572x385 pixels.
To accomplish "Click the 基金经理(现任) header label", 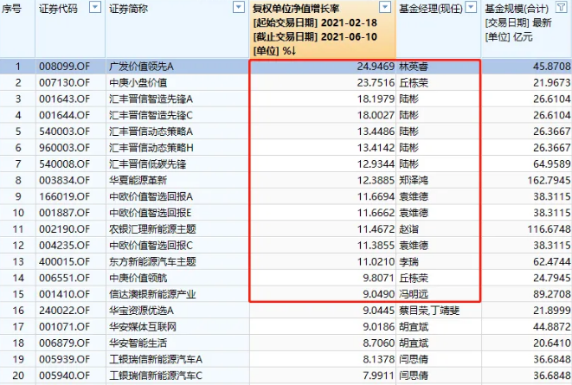I will coord(431,9).
